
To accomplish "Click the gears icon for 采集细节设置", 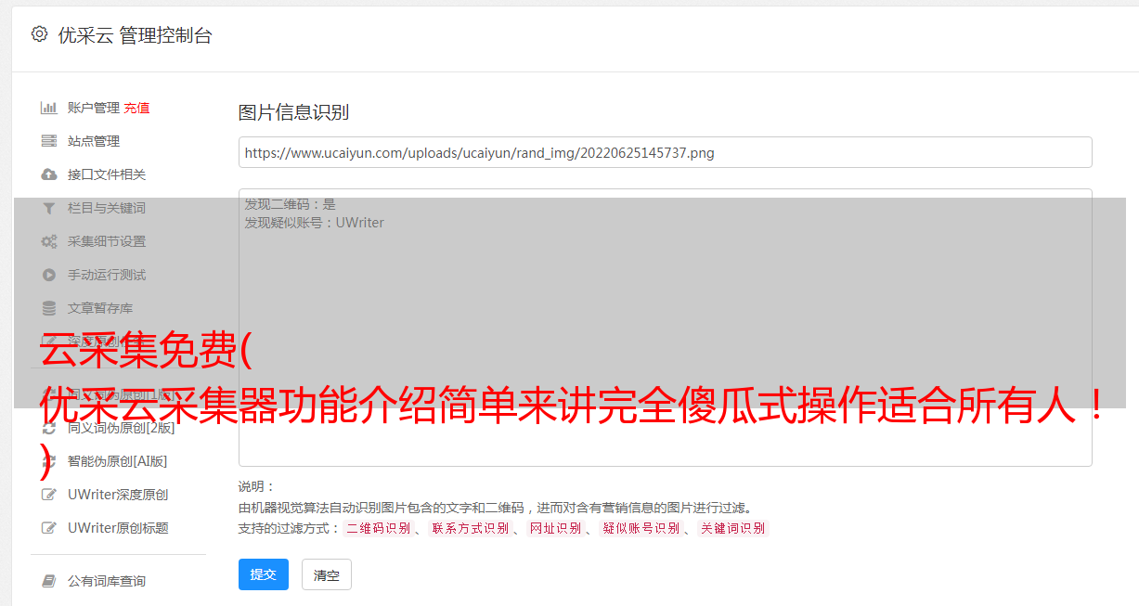I will click(49, 241).
